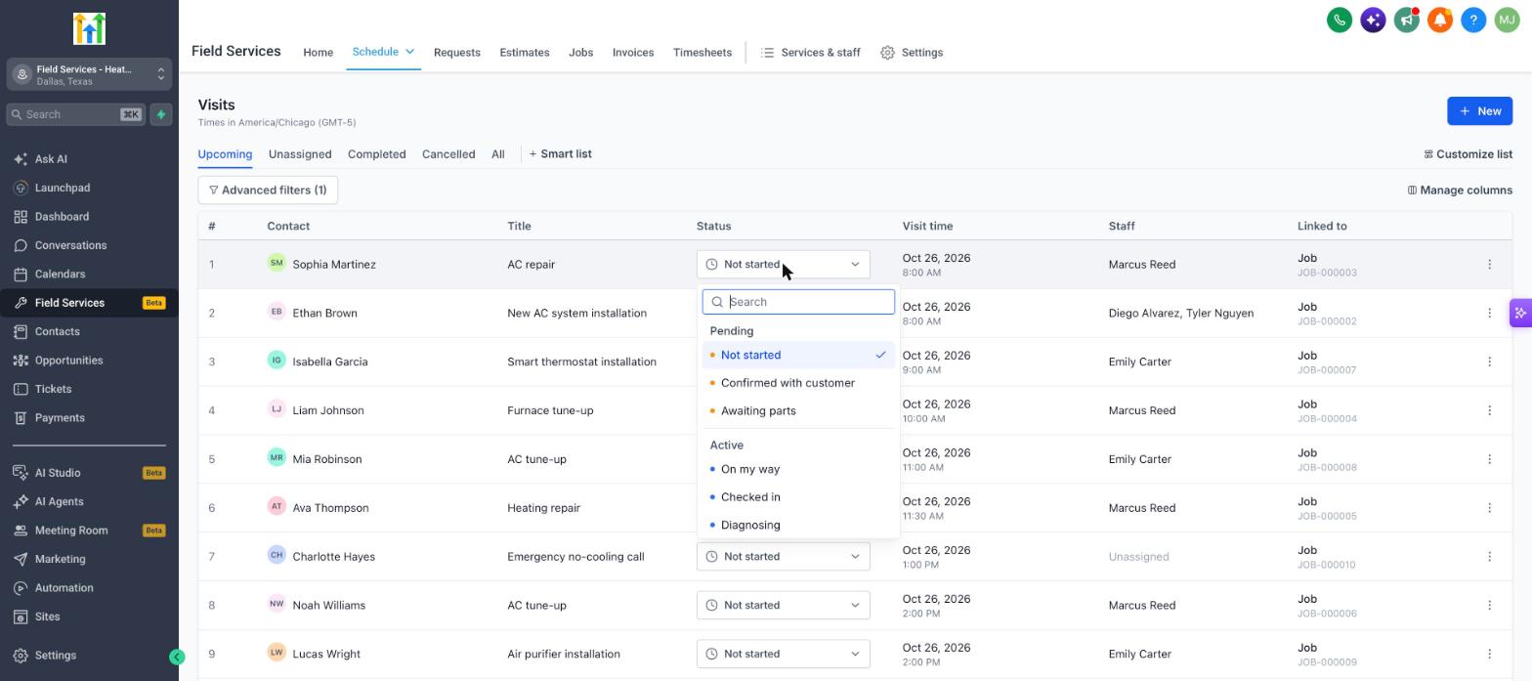Open the MJ user avatar menu
This screenshot has height=681, width=1532.
[x=1507, y=20]
